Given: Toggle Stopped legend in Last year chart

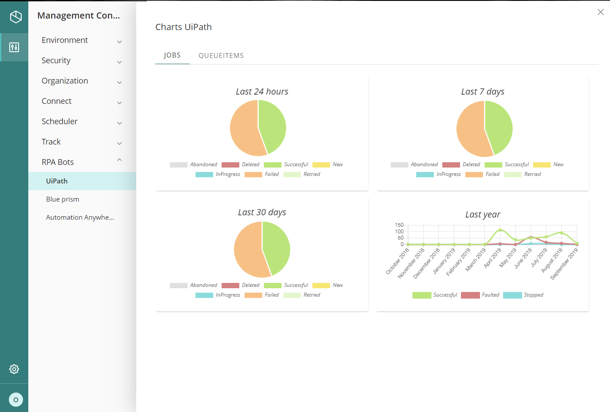Looking at the screenshot, I should (523, 295).
